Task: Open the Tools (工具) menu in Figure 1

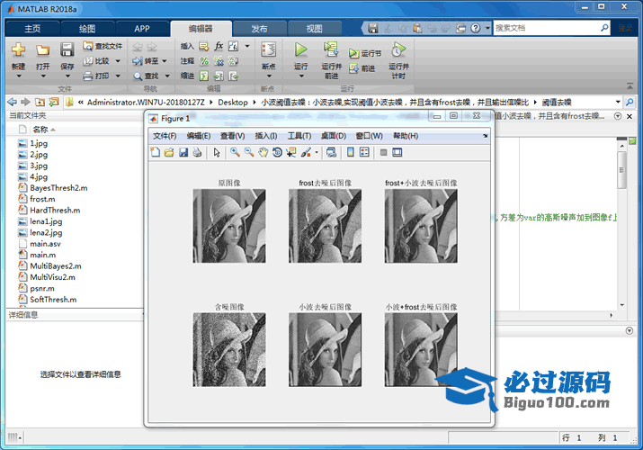Action: pyautogui.click(x=299, y=136)
